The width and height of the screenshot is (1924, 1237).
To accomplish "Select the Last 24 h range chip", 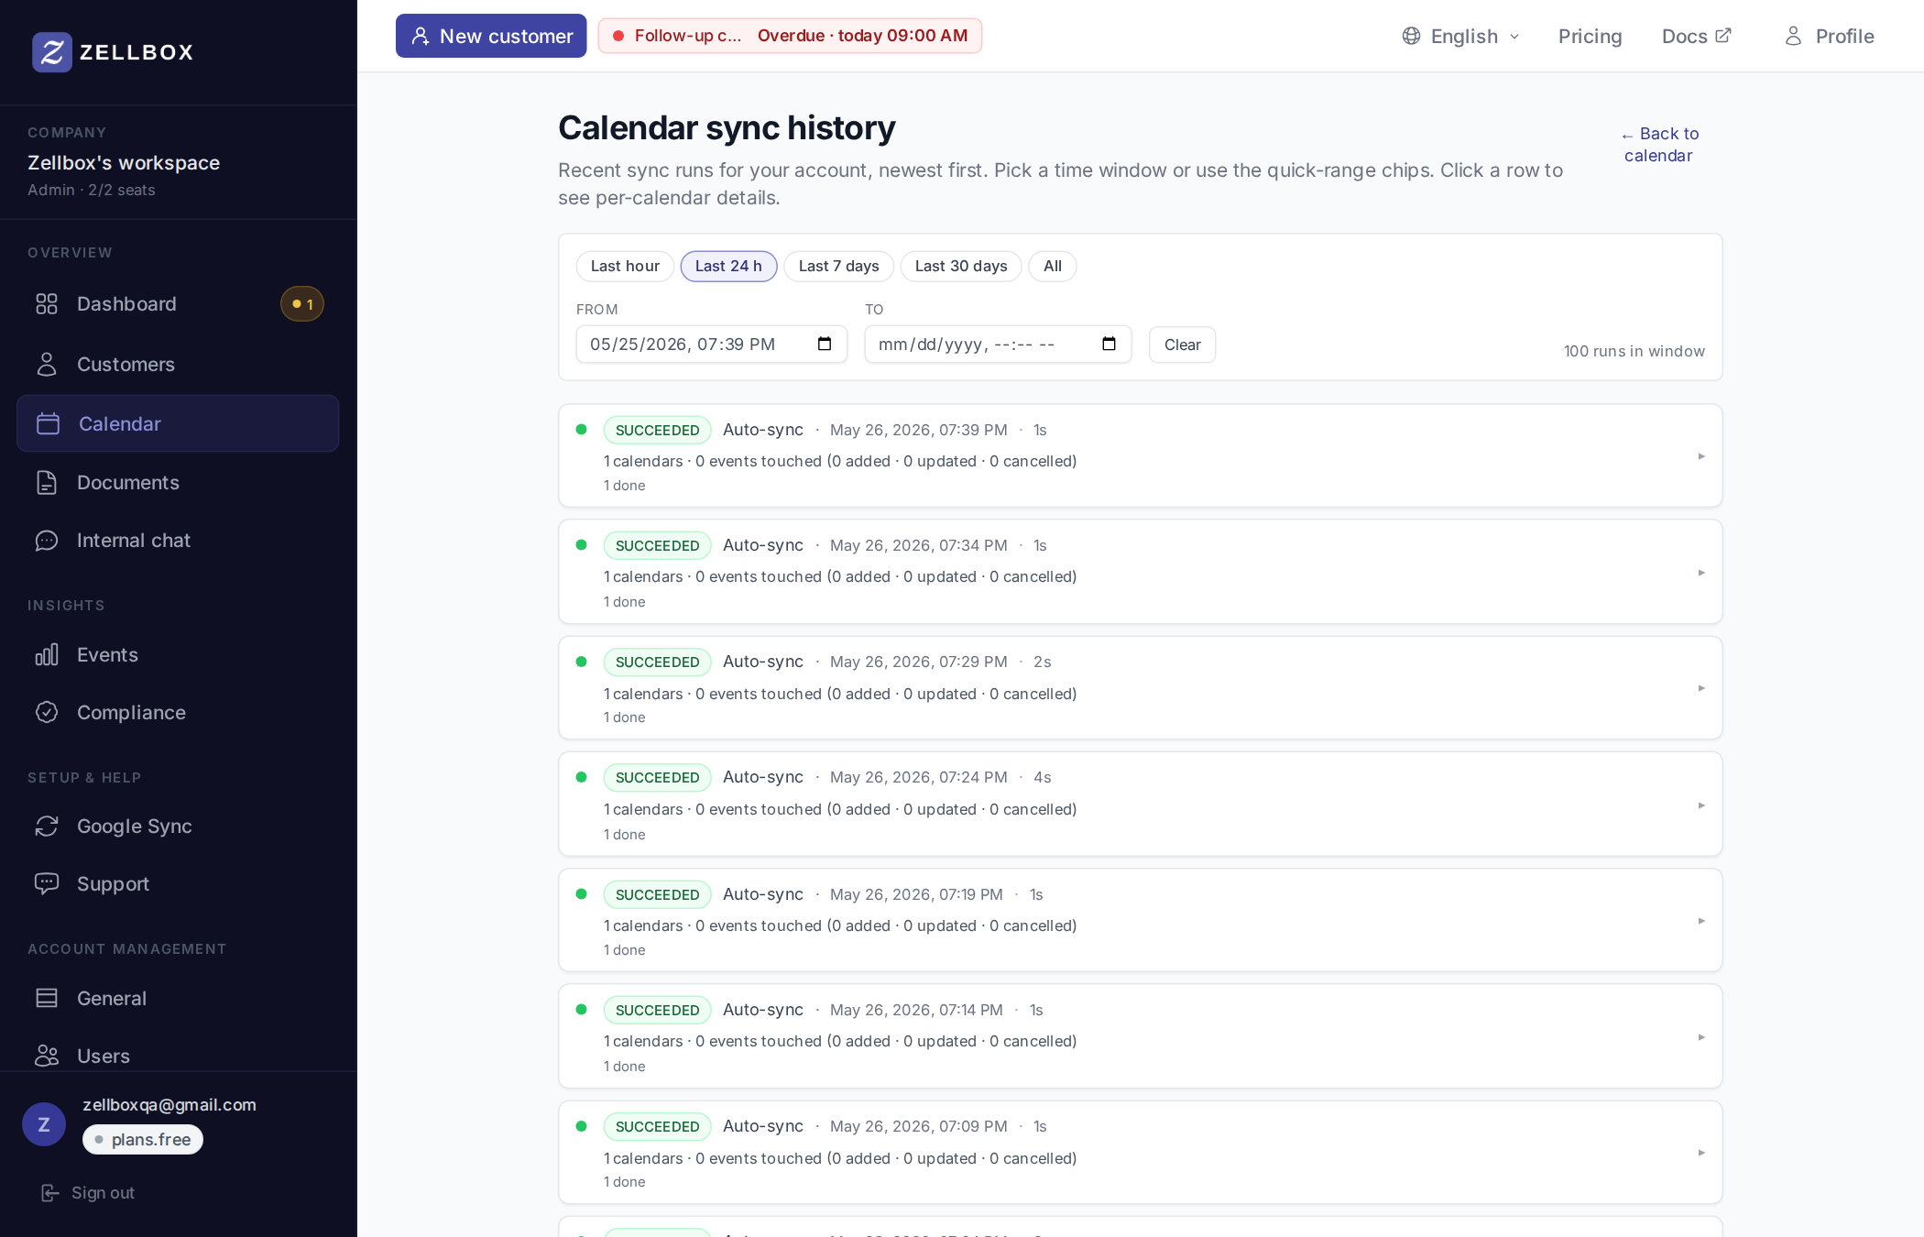I will [728, 267].
